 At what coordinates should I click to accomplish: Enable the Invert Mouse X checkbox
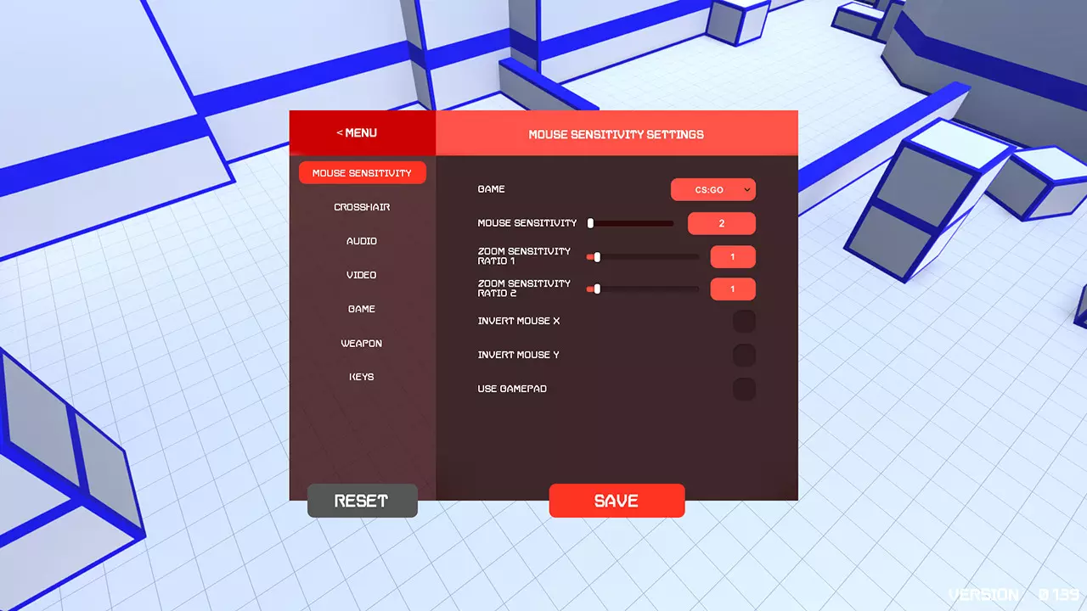[x=744, y=322]
